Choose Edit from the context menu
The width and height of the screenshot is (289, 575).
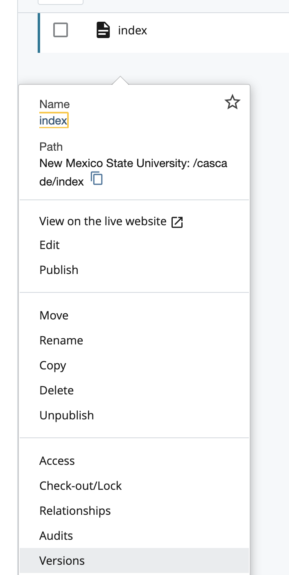click(x=50, y=245)
